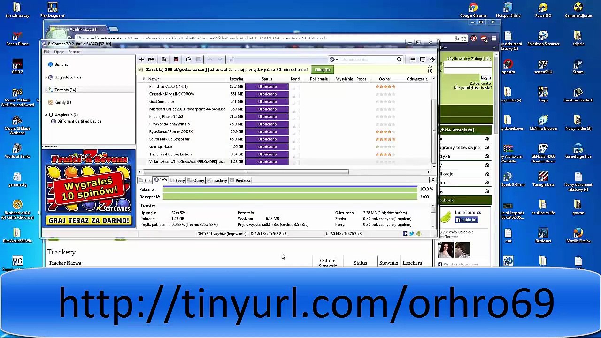Image resolution: width=601 pixels, height=338 pixels.
Task: Open Camtasia Studio 8 desktop shortcut
Action: (578, 94)
